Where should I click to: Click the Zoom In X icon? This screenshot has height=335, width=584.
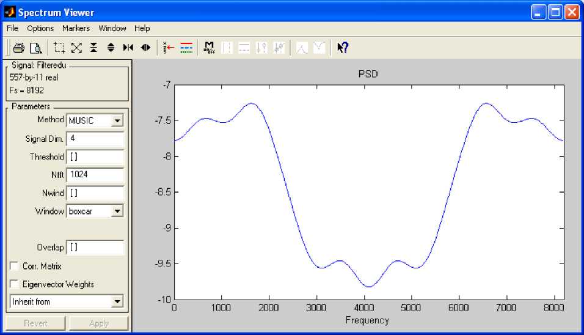(128, 48)
